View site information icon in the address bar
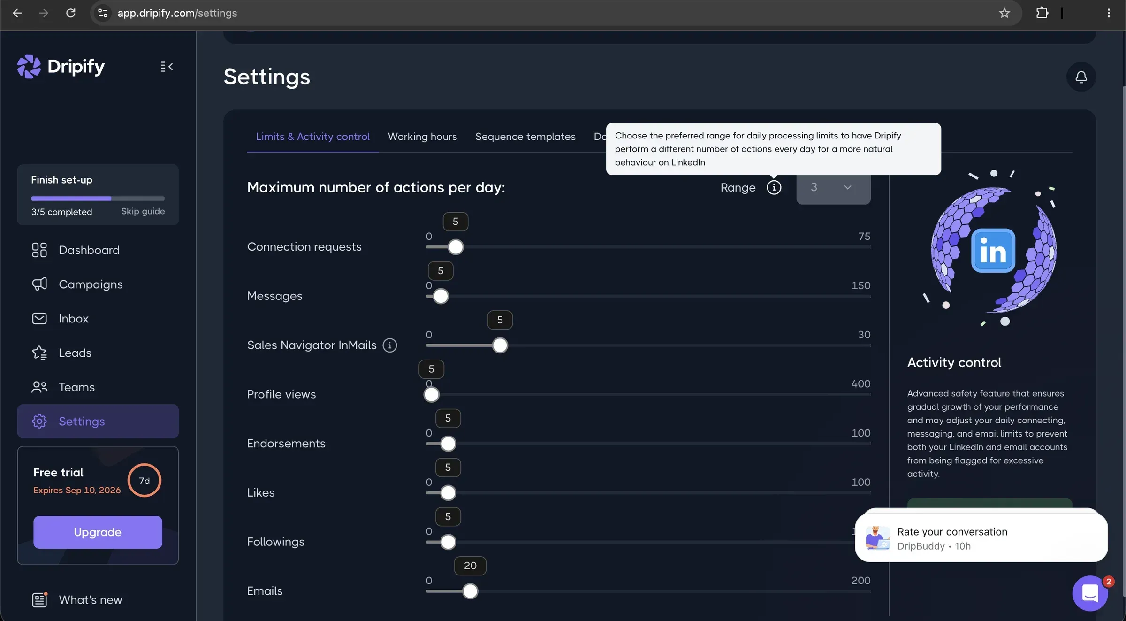 click(103, 13)
